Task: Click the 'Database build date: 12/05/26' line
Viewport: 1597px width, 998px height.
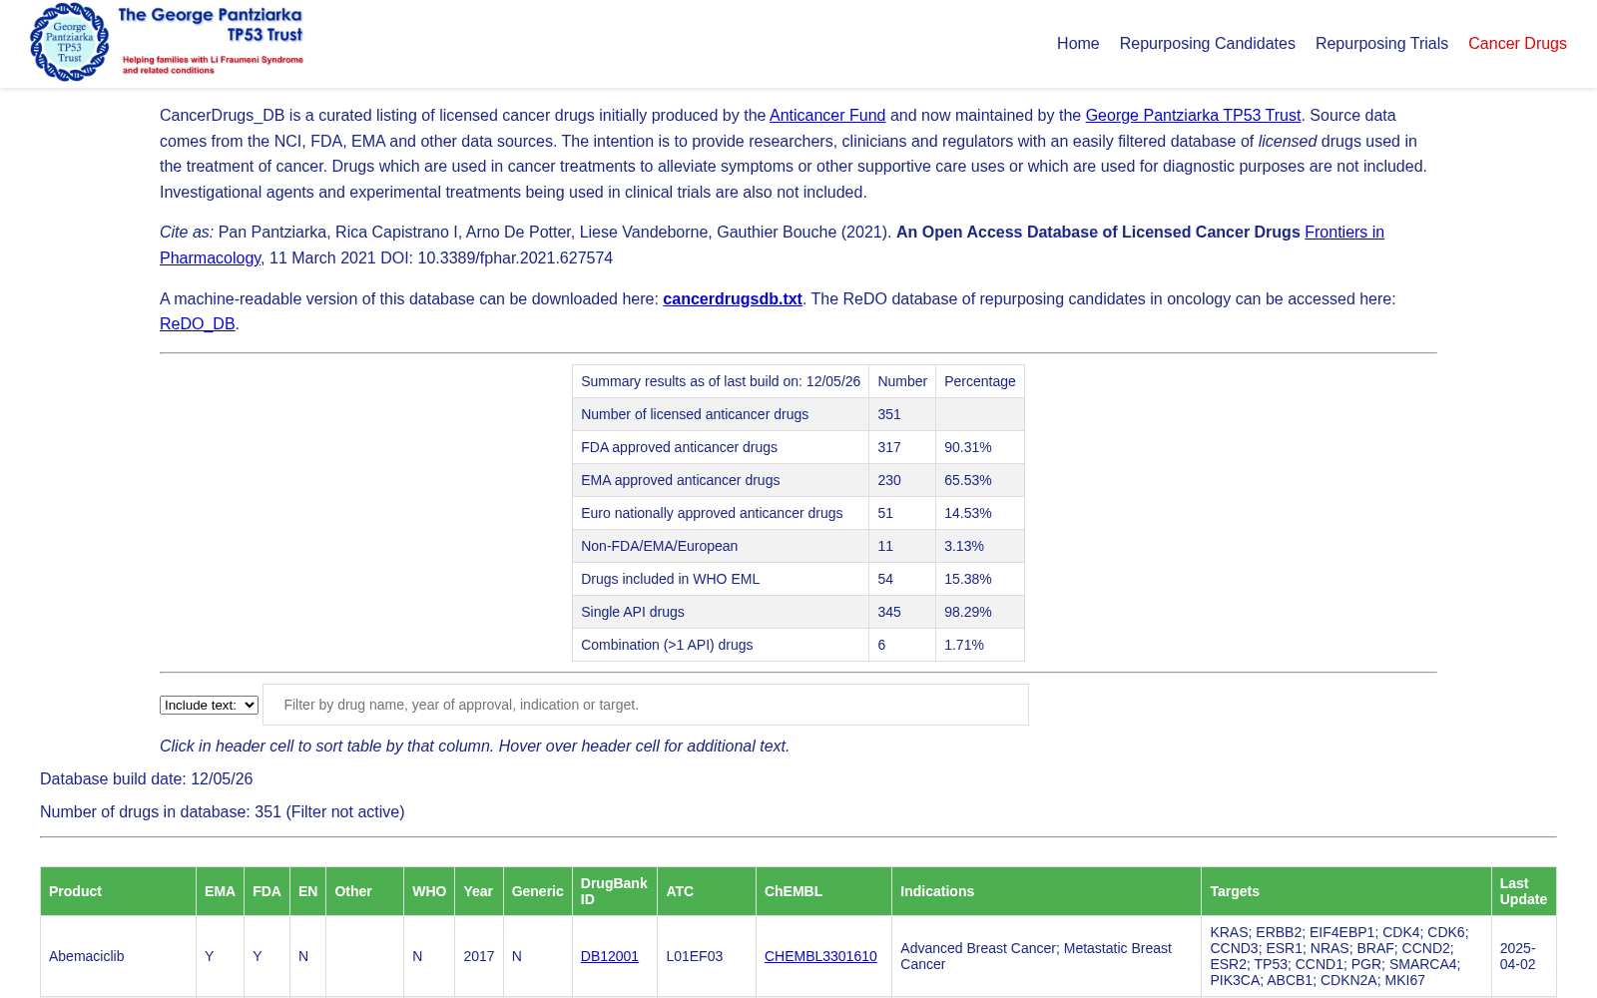Action: pyautogui.click(x=147, y=779)
